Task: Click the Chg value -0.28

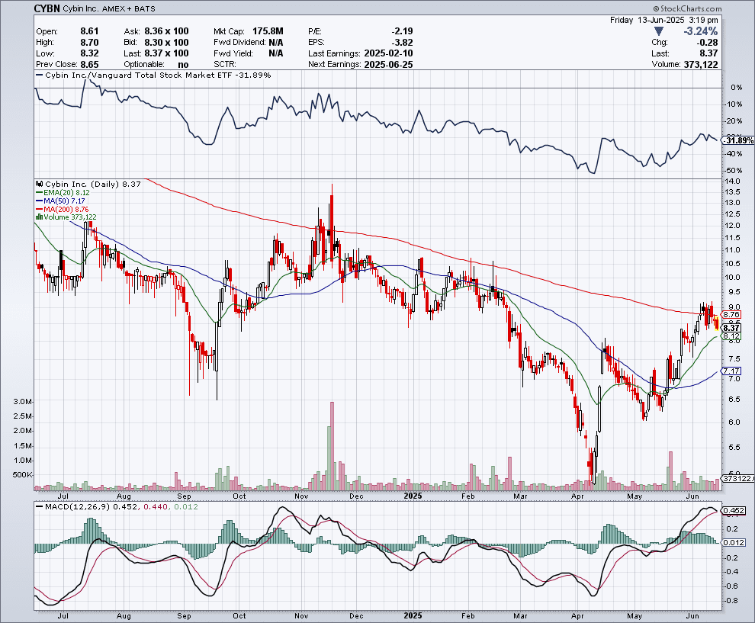Action: point(707,43)
